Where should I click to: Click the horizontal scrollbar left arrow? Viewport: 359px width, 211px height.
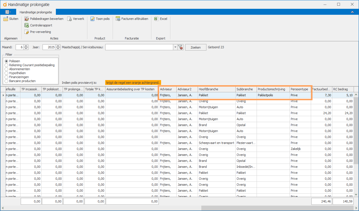(x=3, y=208)
